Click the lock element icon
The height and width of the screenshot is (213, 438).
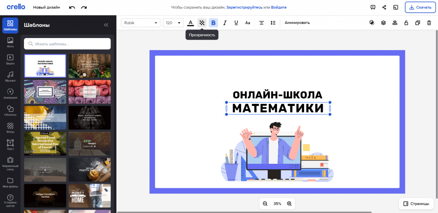pos(406,23)
